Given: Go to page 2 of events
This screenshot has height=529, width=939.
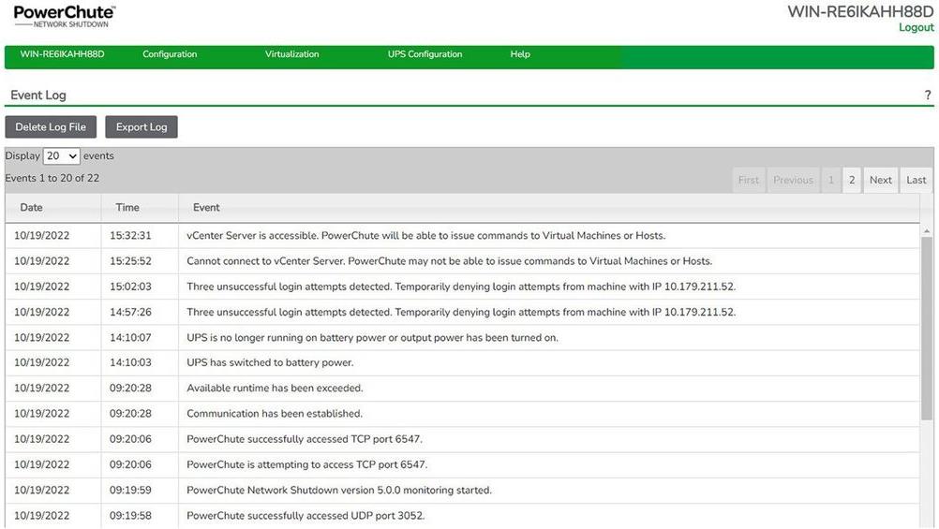Looking at the screenshot, I should tap(852, 180).
